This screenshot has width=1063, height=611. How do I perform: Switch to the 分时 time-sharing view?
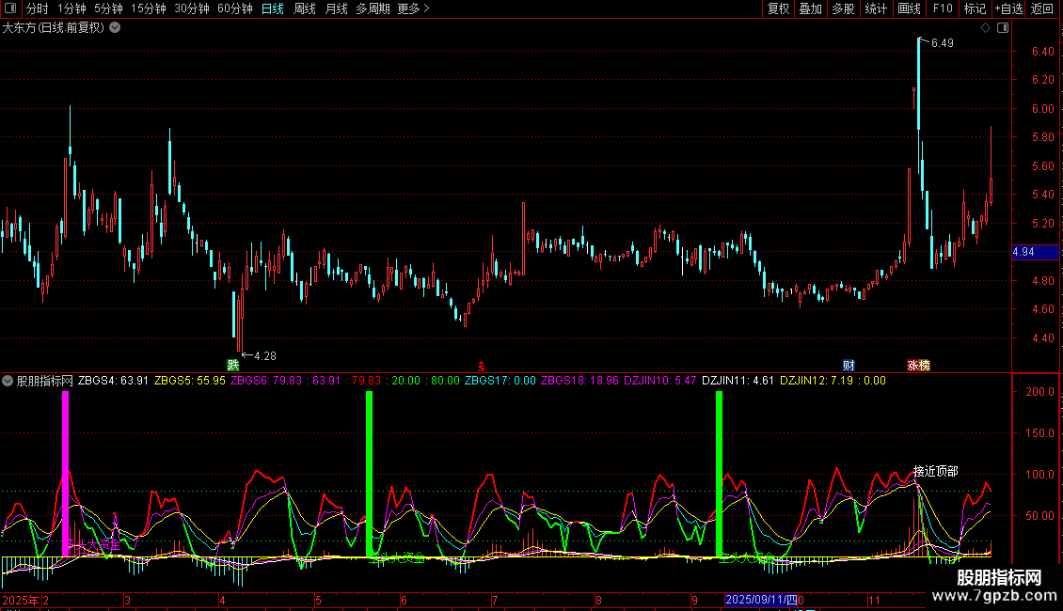[37, 8]
